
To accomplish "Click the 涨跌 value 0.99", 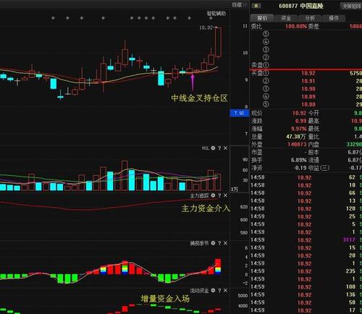I will pyautogui.click(x=300, y=121).
